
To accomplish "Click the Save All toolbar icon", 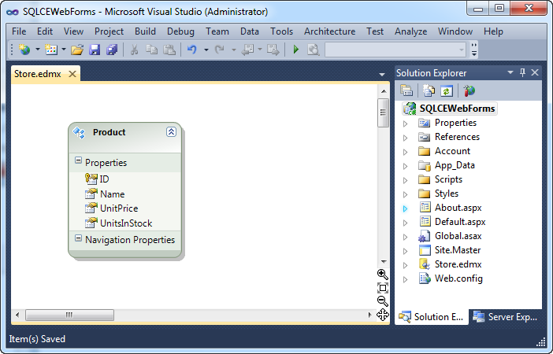I will click(x=112, y=50).
